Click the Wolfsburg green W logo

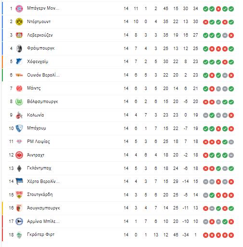point(19,102)
